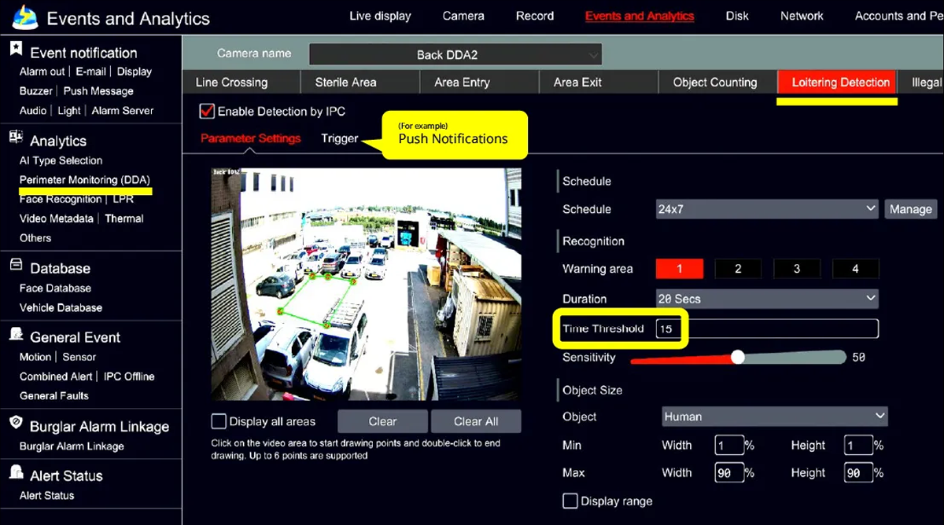Open the Trigger tab

[339, 138]
